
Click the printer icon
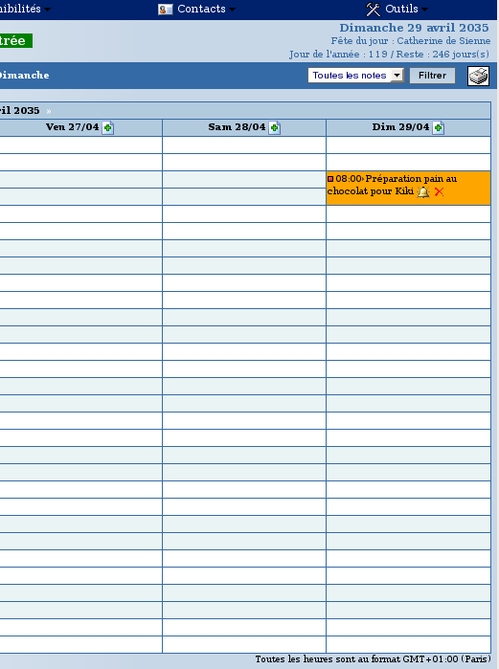pyautogui.click(x=478, y=76)
